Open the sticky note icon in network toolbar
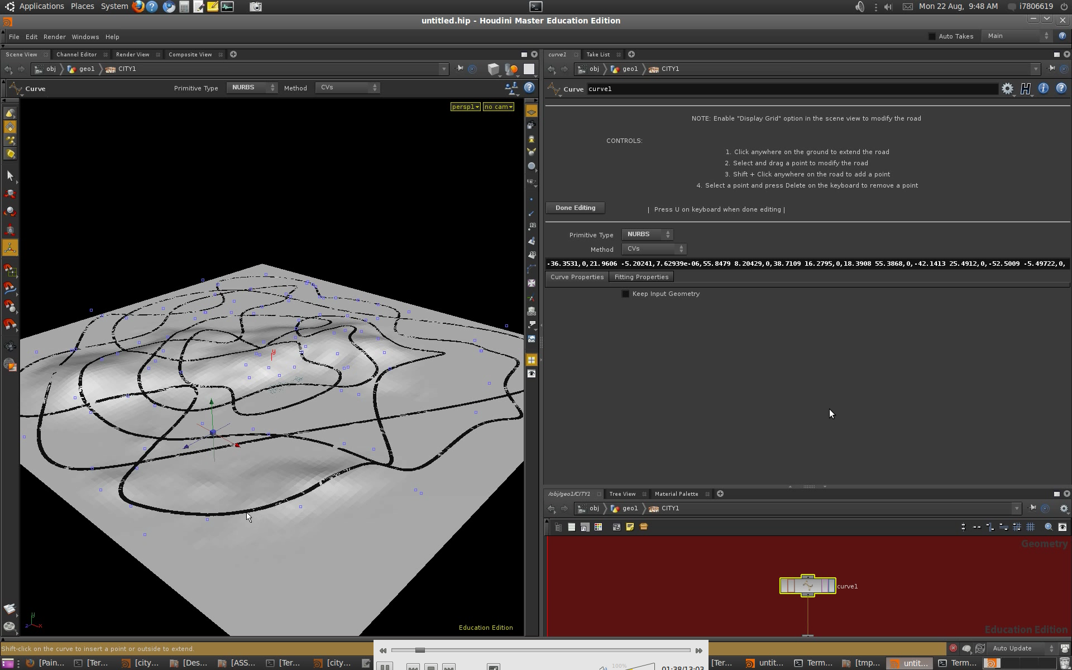This screenshot has height=670, width=1072. (630, 527)
